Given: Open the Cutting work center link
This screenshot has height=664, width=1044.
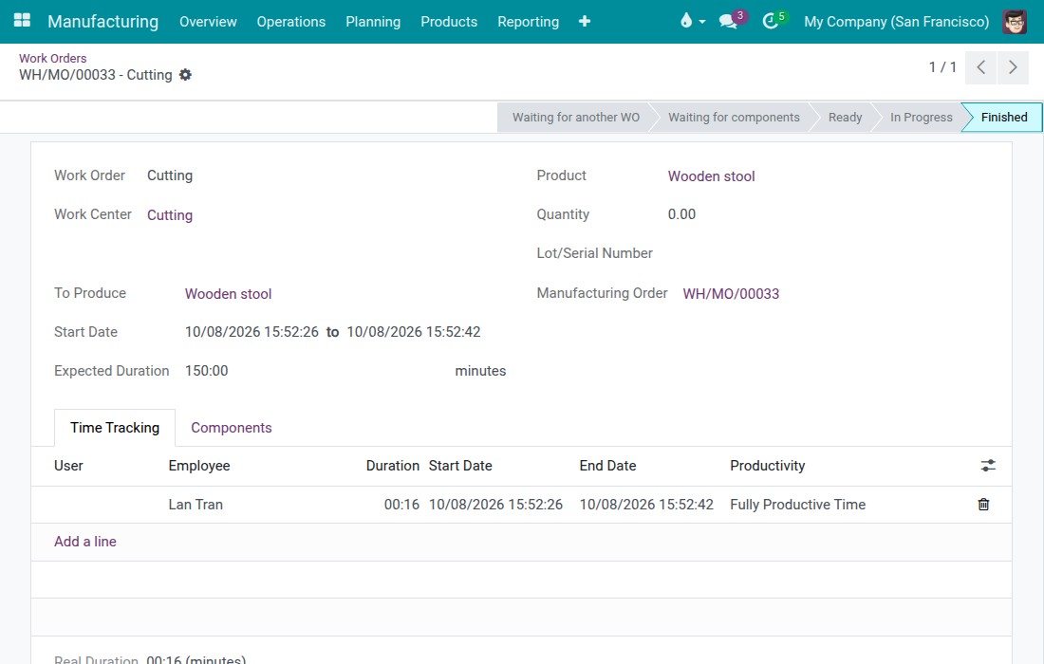Looking at the screenshot, I should pyautogui.click(x=170, y=215).
